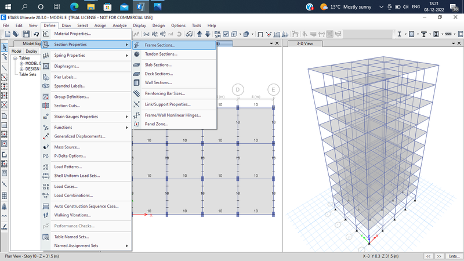Viewport: 464px width, 261px height.
Task: Close the plan view panel
Action: pyautogui.click(x=277, y=43)
